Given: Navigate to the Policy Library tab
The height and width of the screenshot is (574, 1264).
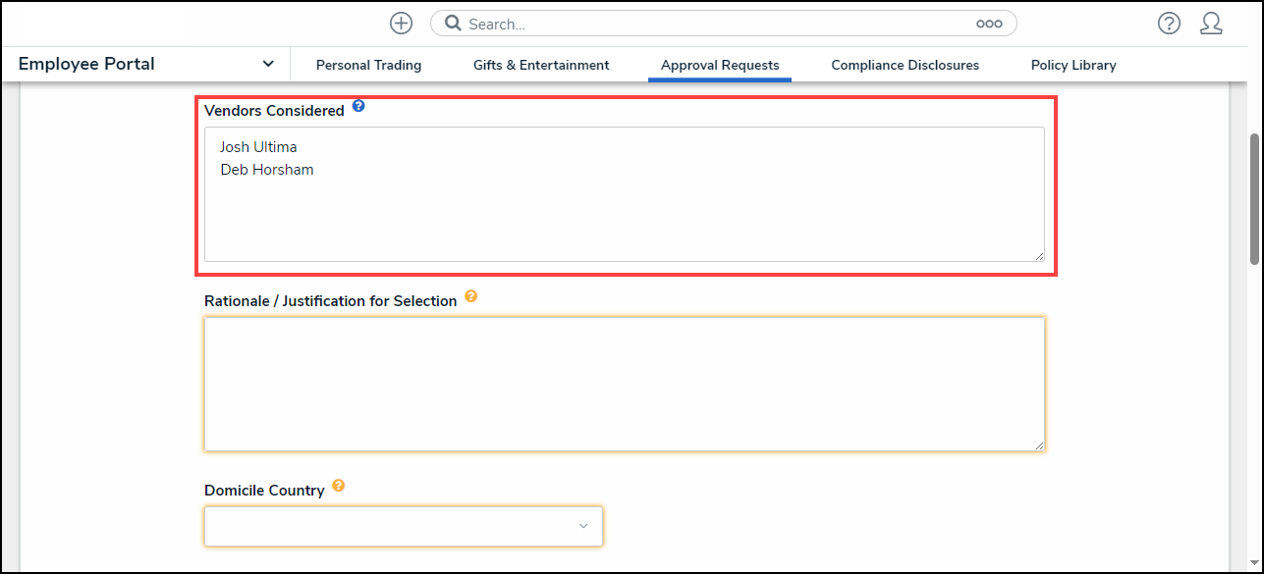Looking at the screenshot, I should point(1073,65).
